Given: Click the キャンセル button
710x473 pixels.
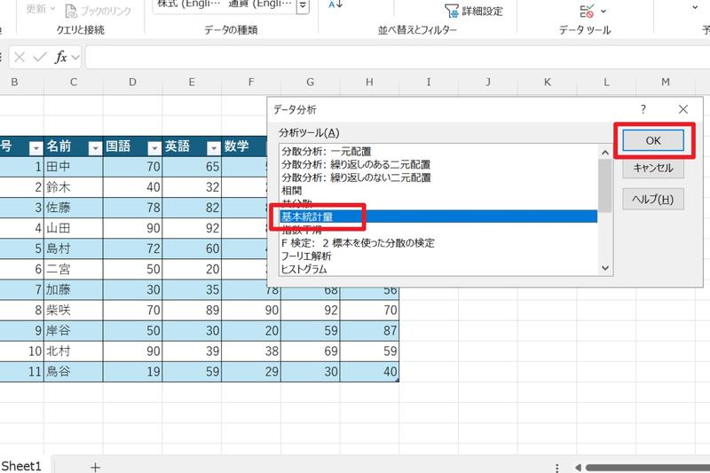Looking at the screenshot, I should click(653, 168).
